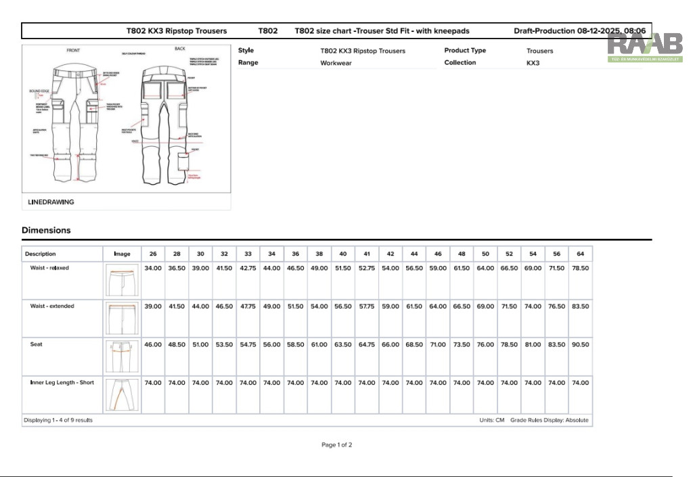Click size 26 column header
693x477 pixels.
tap(153, 254)
